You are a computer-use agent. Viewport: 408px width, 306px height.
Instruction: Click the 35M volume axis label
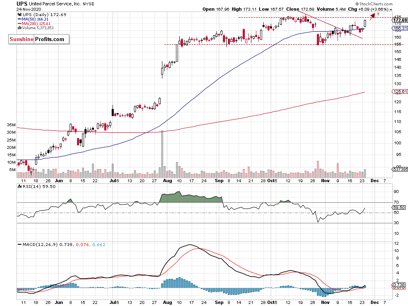click(x=11, y=125)
